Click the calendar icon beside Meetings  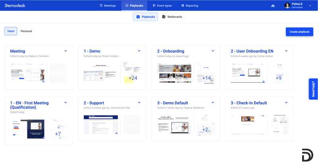(x=101, y=6)
